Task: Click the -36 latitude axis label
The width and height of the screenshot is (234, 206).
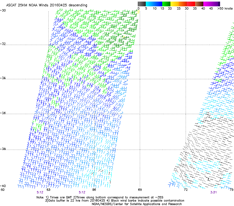Action: coord(3,113)
